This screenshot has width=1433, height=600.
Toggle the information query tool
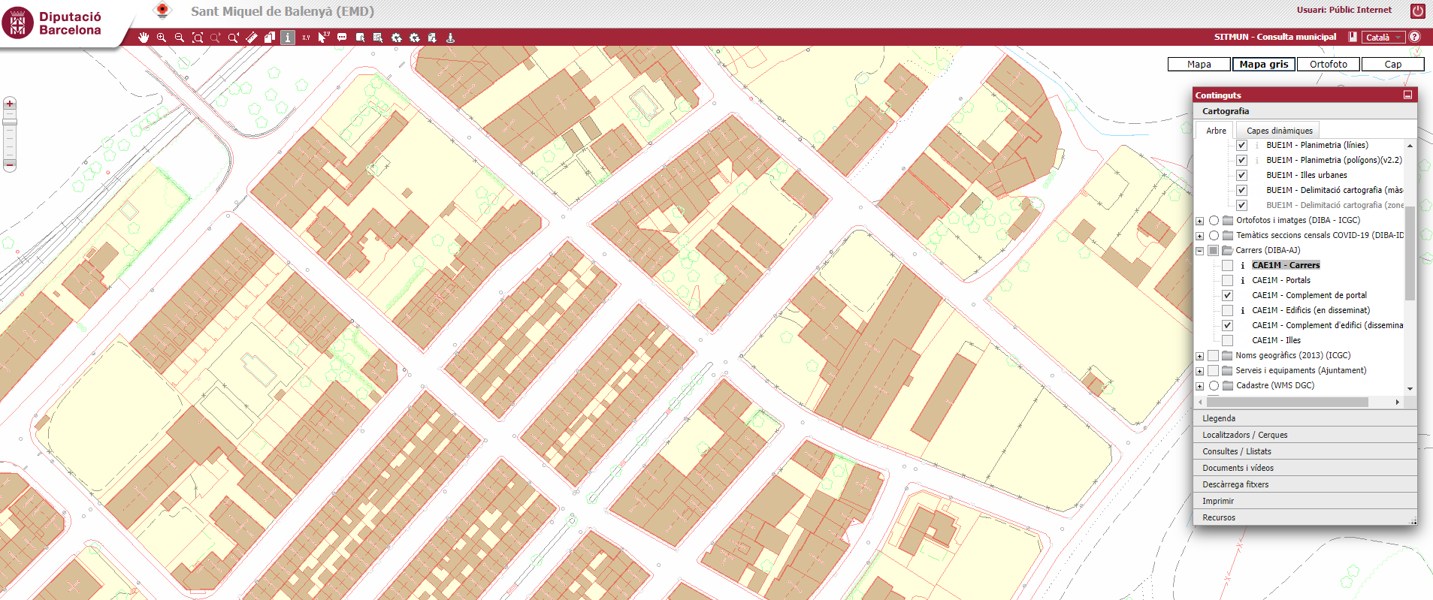tap(288, 38)
